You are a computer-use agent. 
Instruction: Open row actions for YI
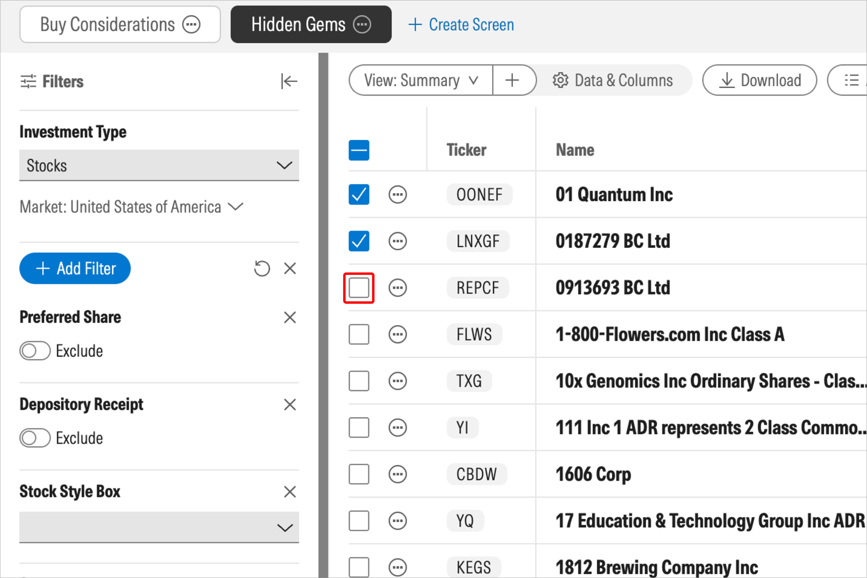(398, 428)
